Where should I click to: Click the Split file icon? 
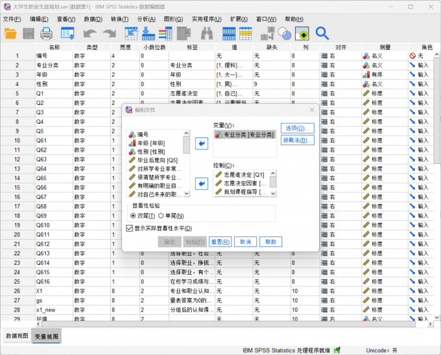tap(267, 34)
